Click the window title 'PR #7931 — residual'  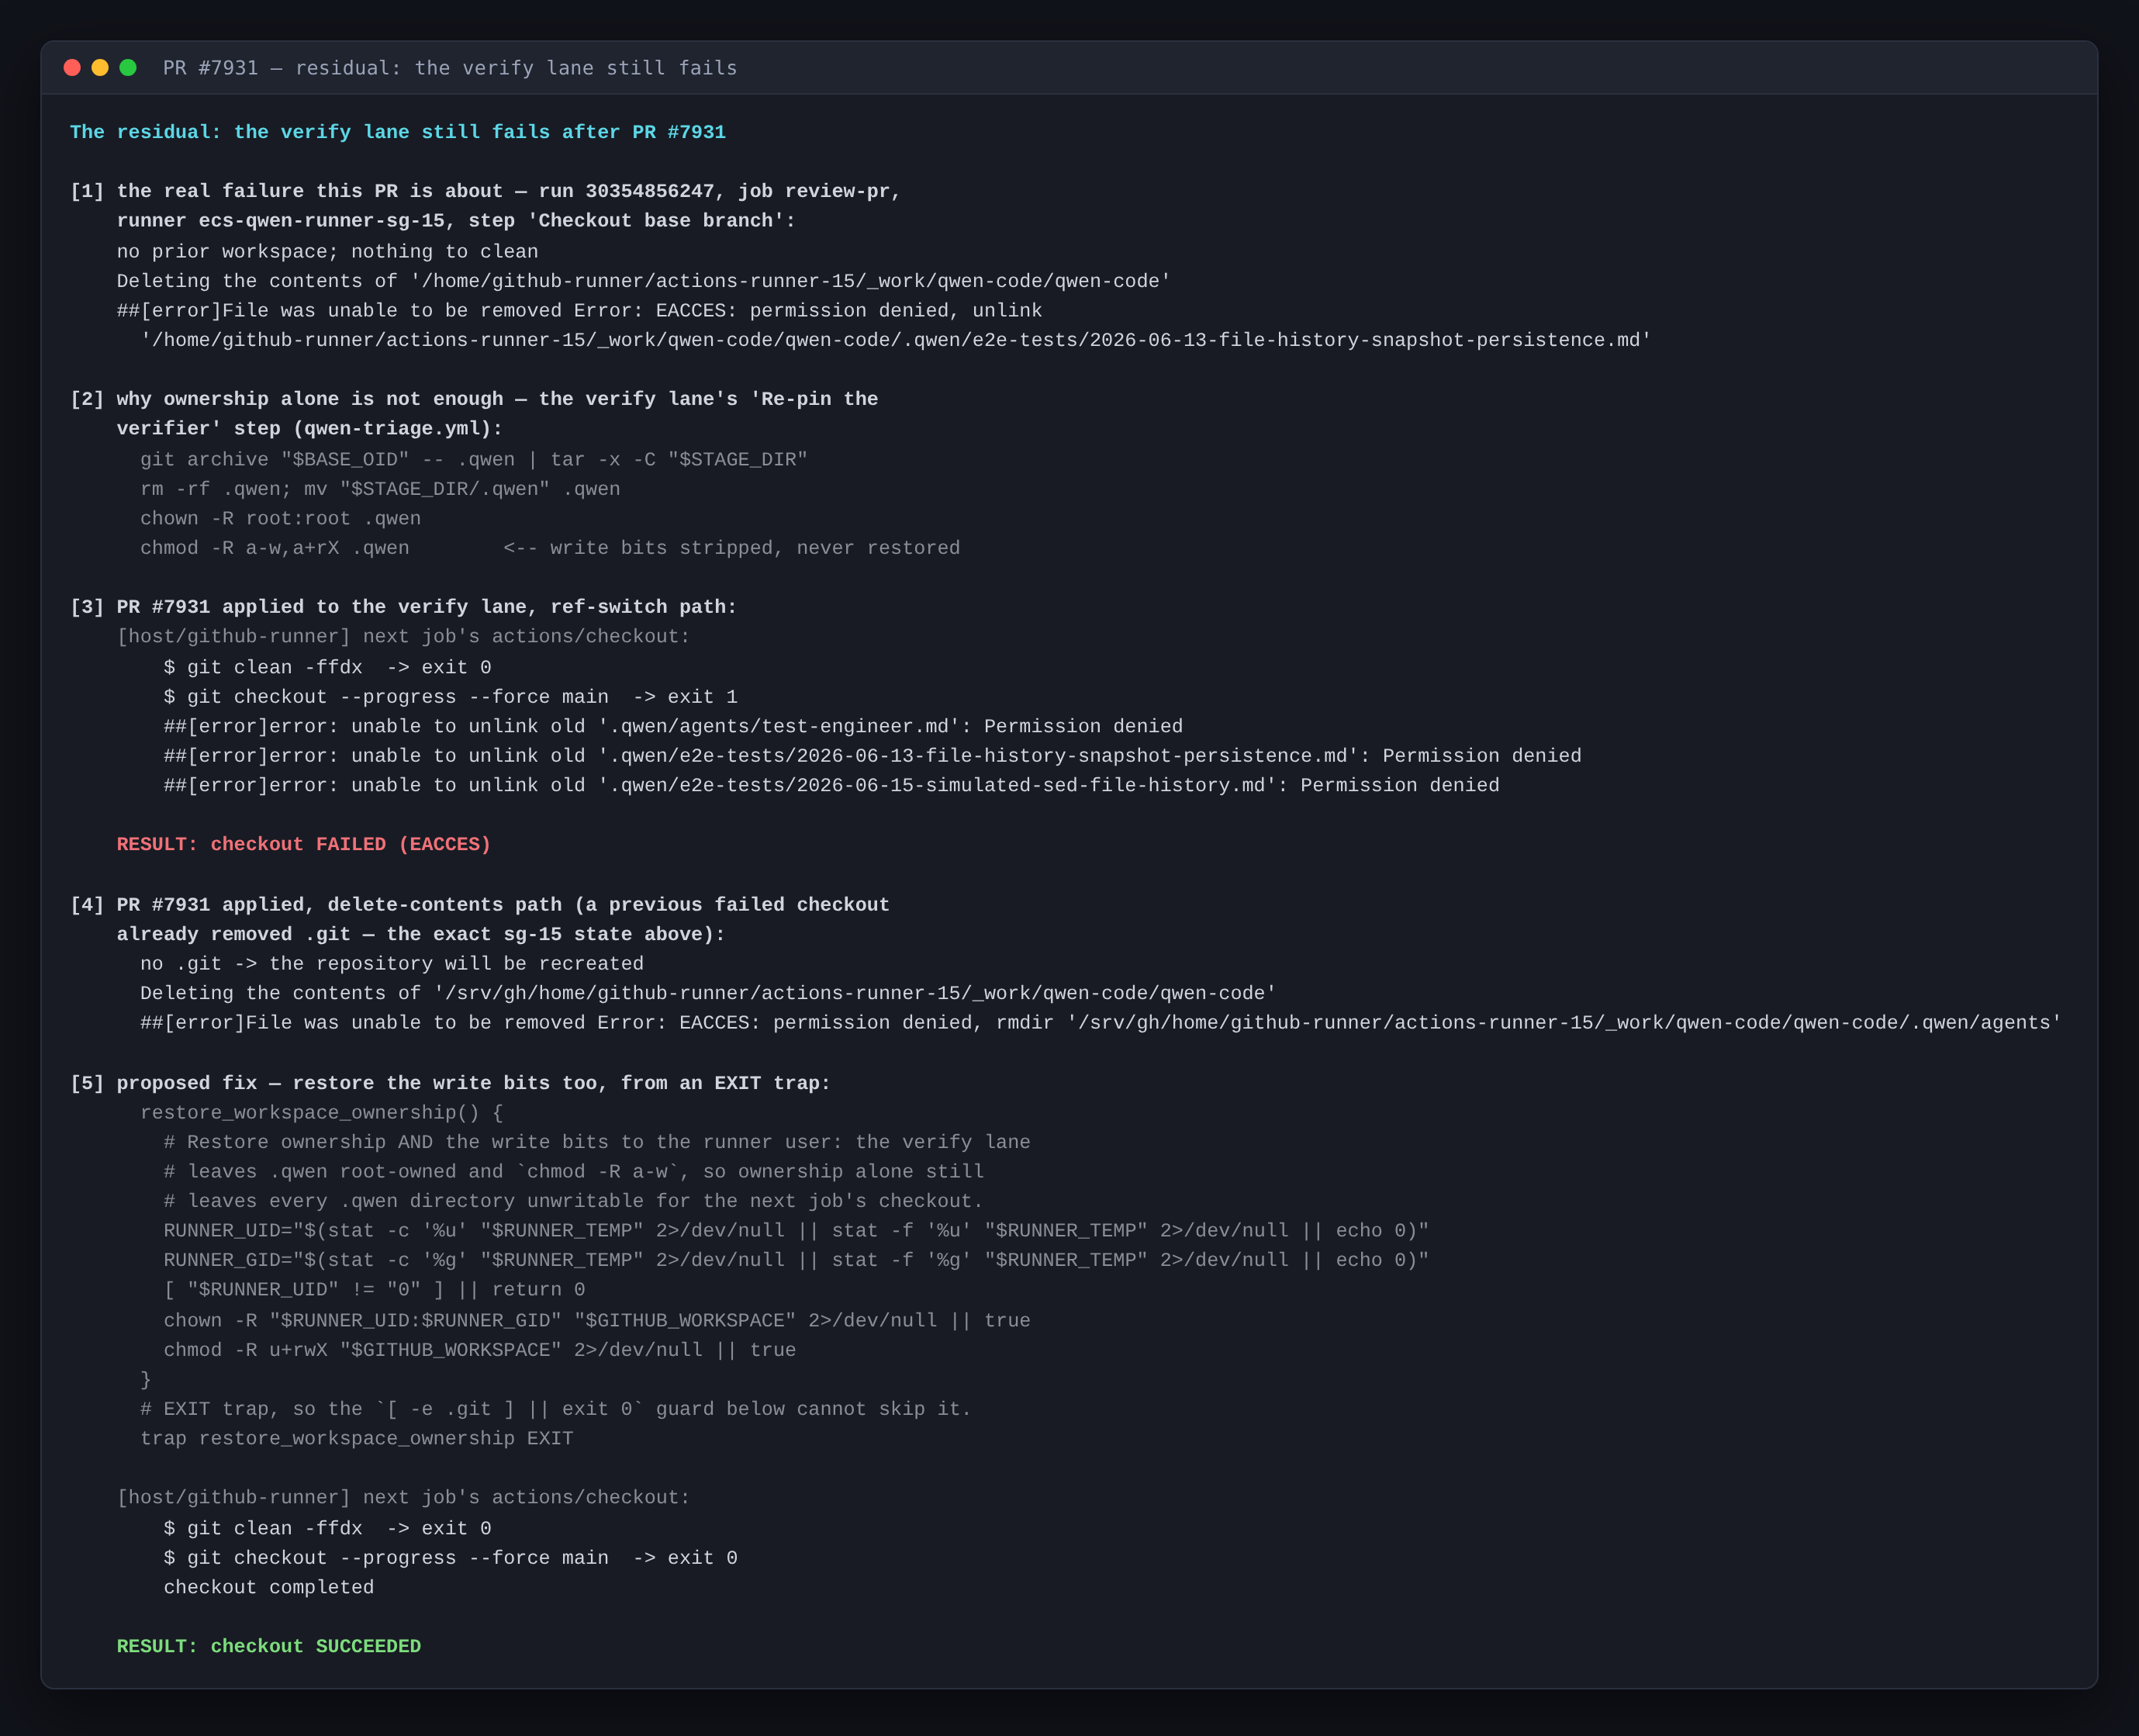450,68
